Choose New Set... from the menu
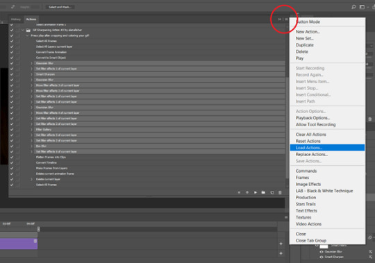 coord(327,38)
